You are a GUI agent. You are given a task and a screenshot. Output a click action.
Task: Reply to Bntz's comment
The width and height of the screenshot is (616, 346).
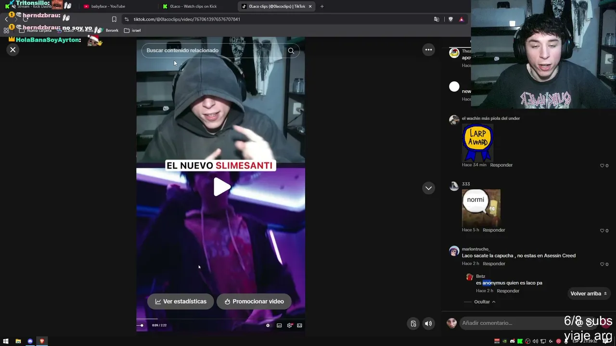pyautogui.click(x=508, y=291)
